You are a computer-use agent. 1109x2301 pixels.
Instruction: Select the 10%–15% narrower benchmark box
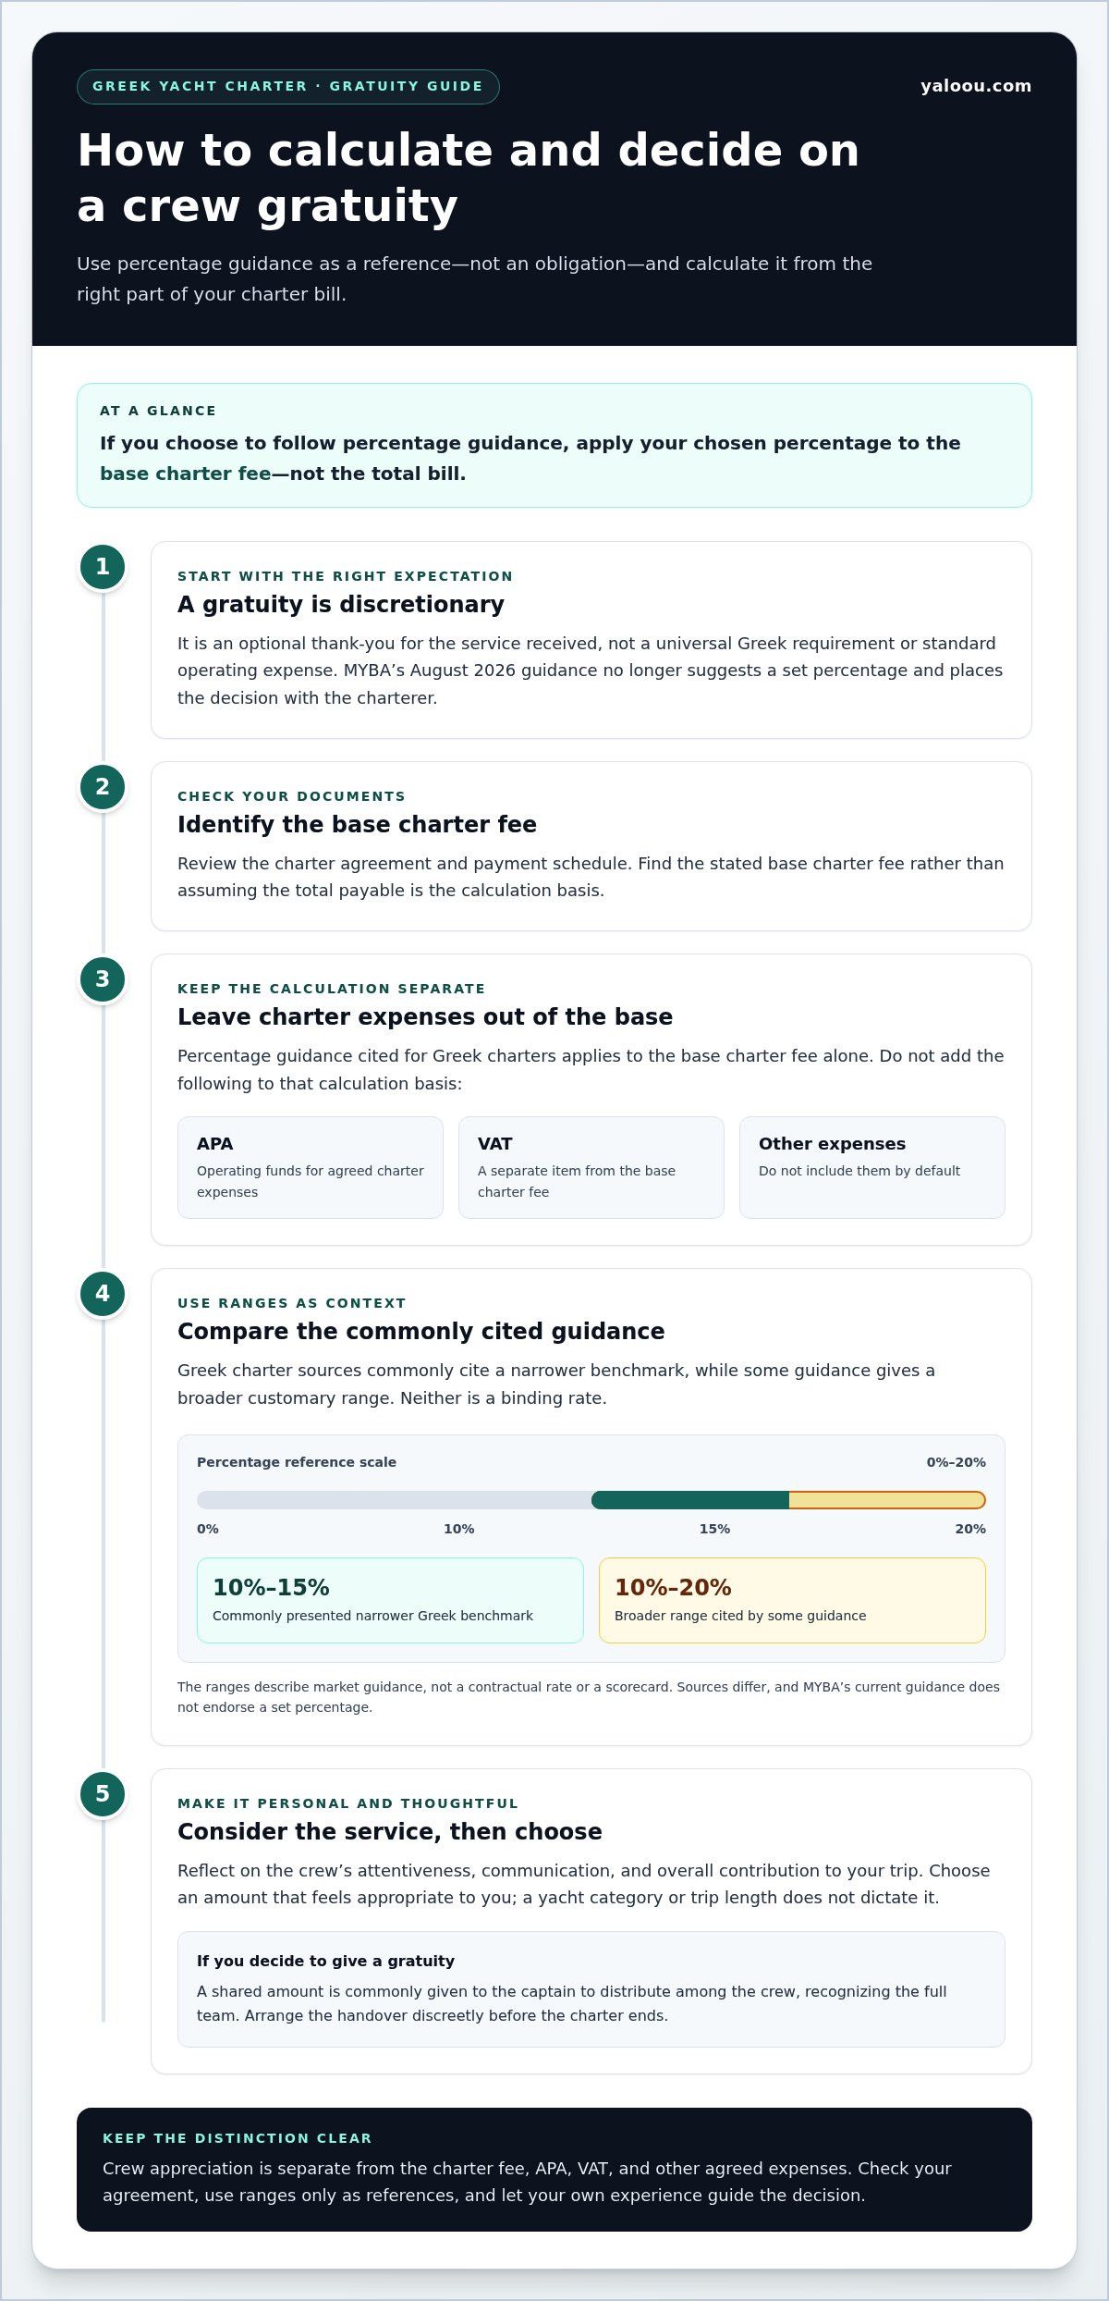point(390,1601)
